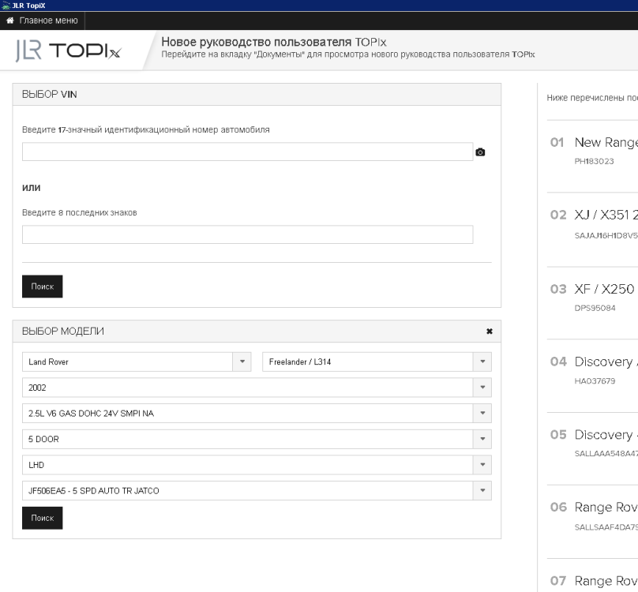The width and height of the screenshot is (638, 592).
Task: Click the home icon in top menu bar
Action: (10, 21)
